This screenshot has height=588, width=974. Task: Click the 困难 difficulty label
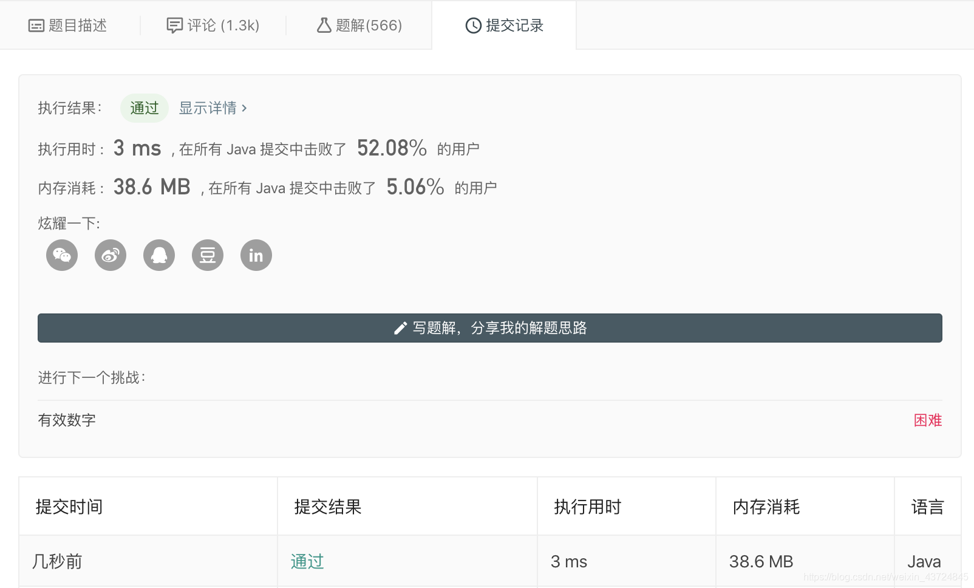click(928, 420)
